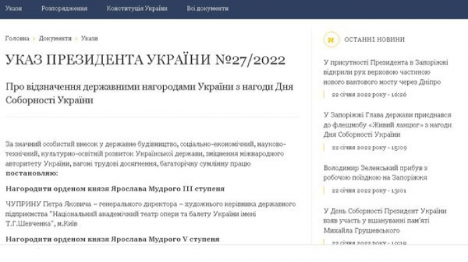Click the heading УКАЗ ПРЕЗИДЕНТА УКРАЇНИ №27/2022
The width and height of the screenshot is (468, 262).
pyautogui.click(x=145, y=60)
